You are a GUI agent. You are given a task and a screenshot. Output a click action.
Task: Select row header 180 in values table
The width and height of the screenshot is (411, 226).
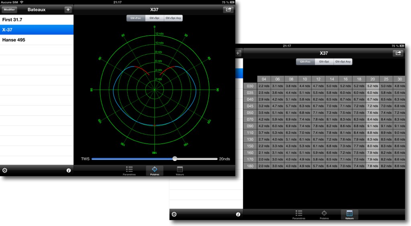tap(250, 166)
